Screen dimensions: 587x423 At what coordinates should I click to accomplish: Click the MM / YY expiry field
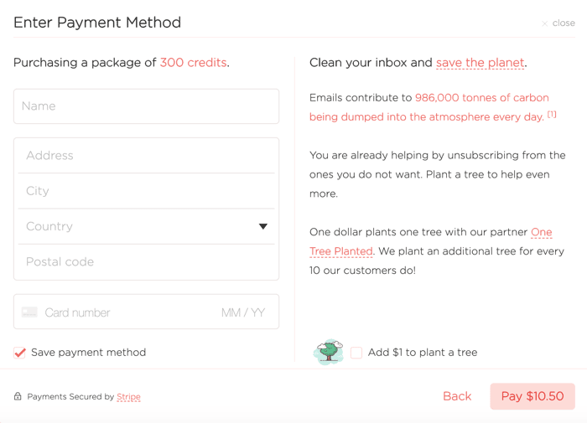[243, 312]
